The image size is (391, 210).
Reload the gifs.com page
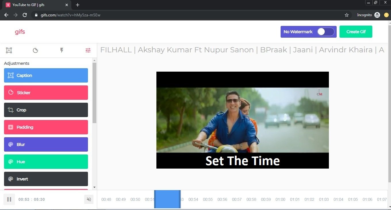[x=25, y=15]
